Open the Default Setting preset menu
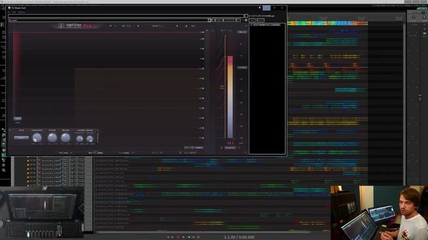Image resolution: width=428 pixels, height=240 pixels. coord(158,26)
